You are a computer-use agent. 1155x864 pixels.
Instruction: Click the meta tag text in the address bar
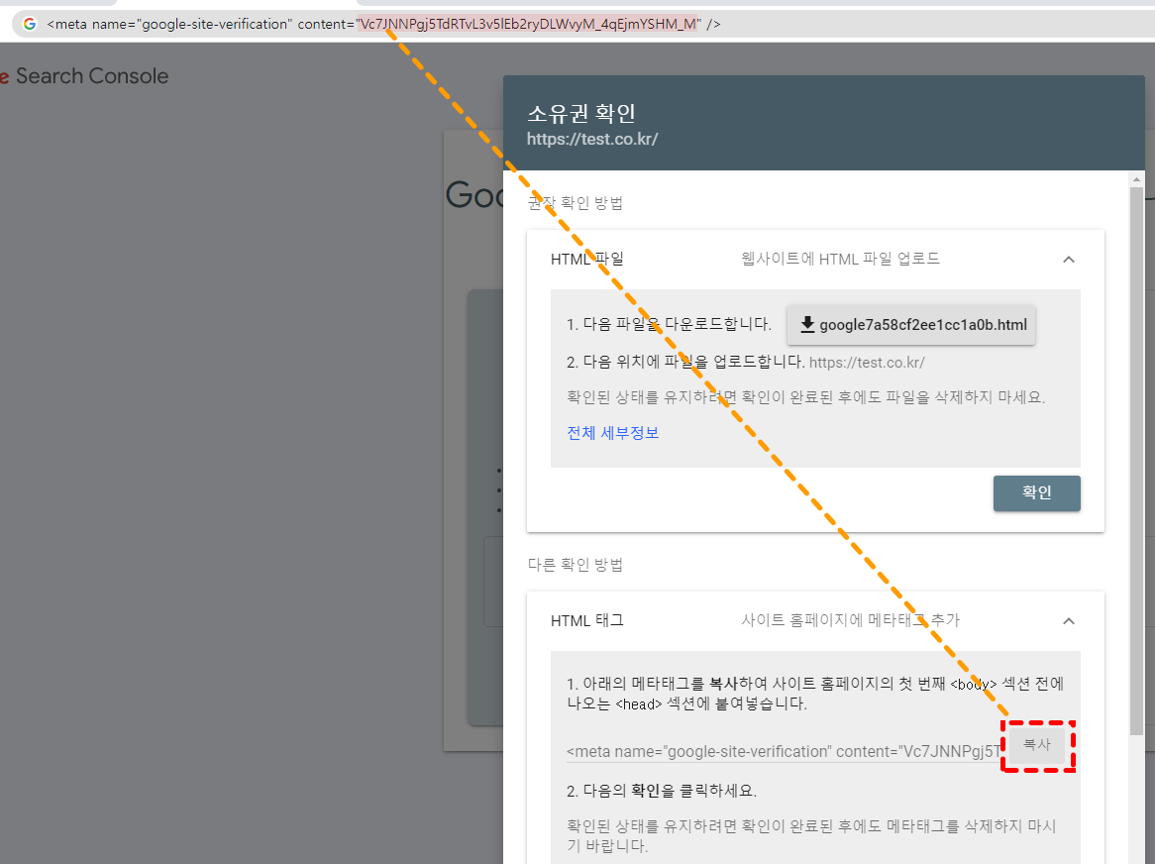click(x=383, y=25)
